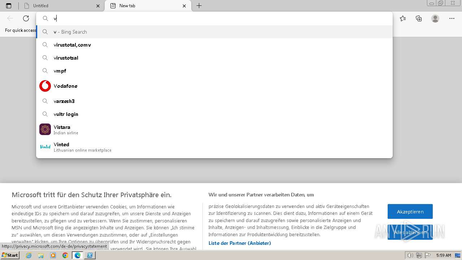Click the Vistara logo icon
The image size is (462, 260).
point(45,129)
